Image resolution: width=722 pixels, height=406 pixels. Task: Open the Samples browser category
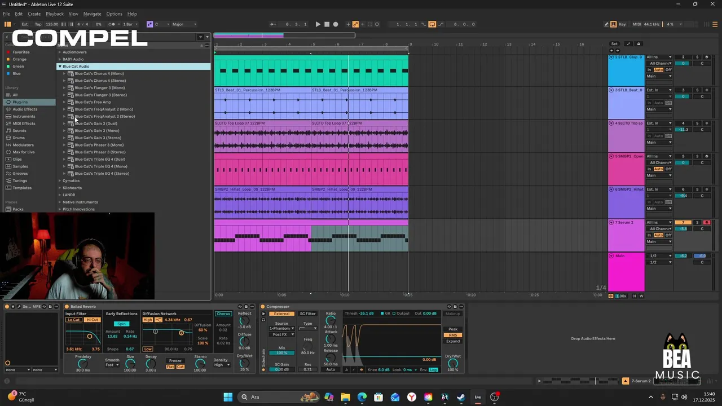coord(20,166)
